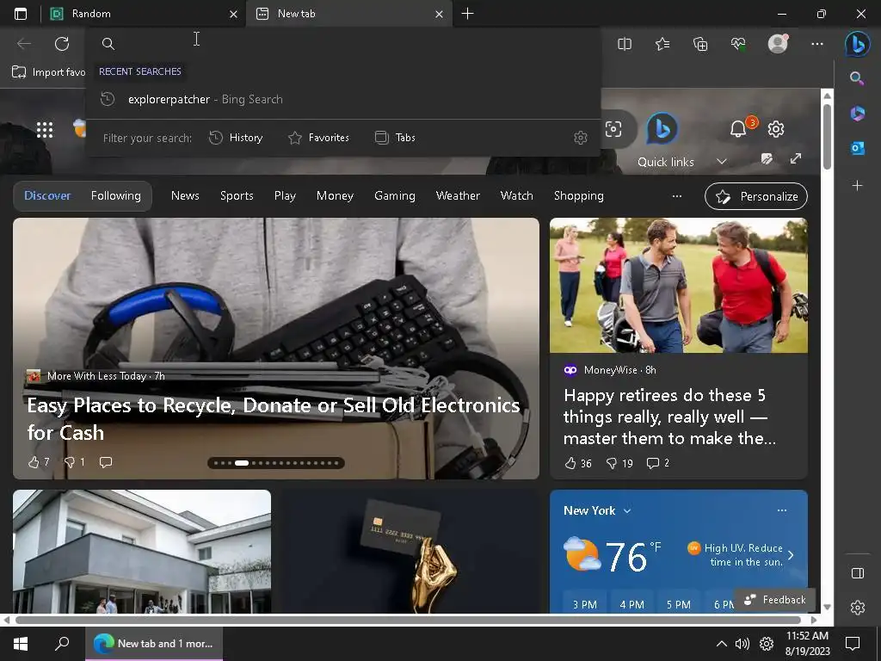The width and height of the screenshot is (881, 661).
Task: Click the visual search camera icon
Action: (613, 129)
